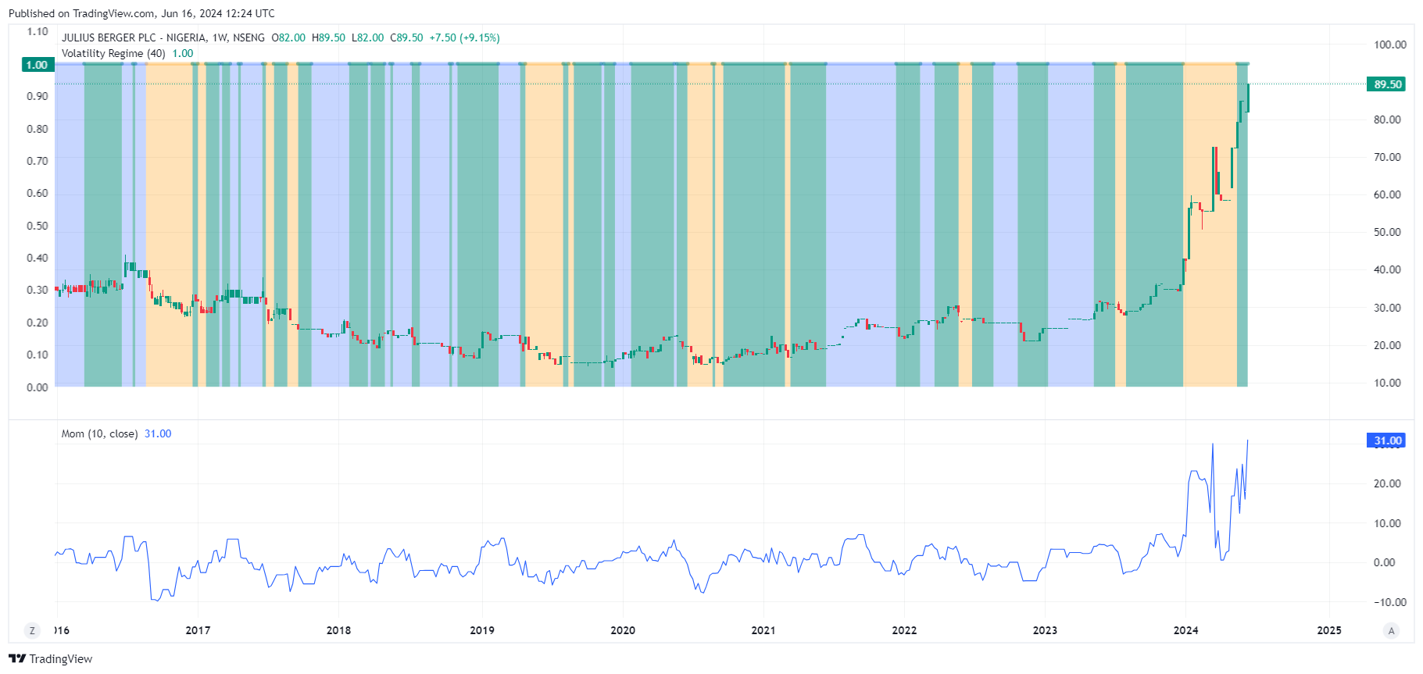The image size is (1423, 674).
Task: Click the 0.50 left scale label
Action: click(x=38, y=226)
